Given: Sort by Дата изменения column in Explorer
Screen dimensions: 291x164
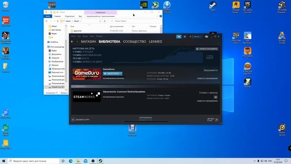Looking at the screenshot, I should click(x=116, y=26).
